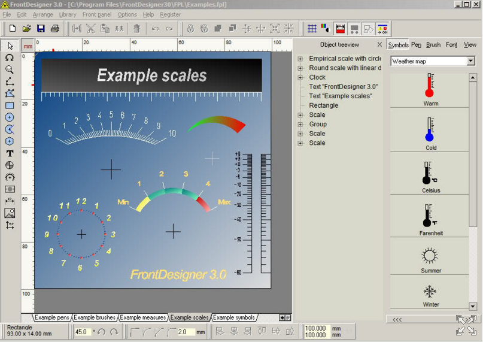Select the Rectangle drawing tool
The height and width of the screenshot is (342, 483).
click(10, 105)
